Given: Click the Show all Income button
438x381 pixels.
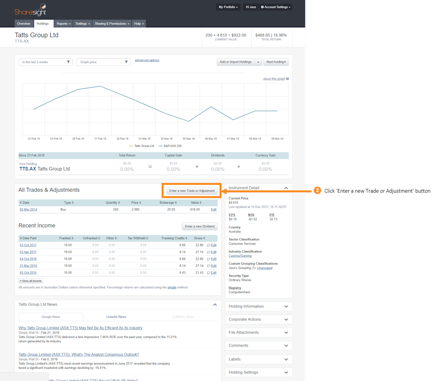Looking at the screenshot, I should coord(31,281).
